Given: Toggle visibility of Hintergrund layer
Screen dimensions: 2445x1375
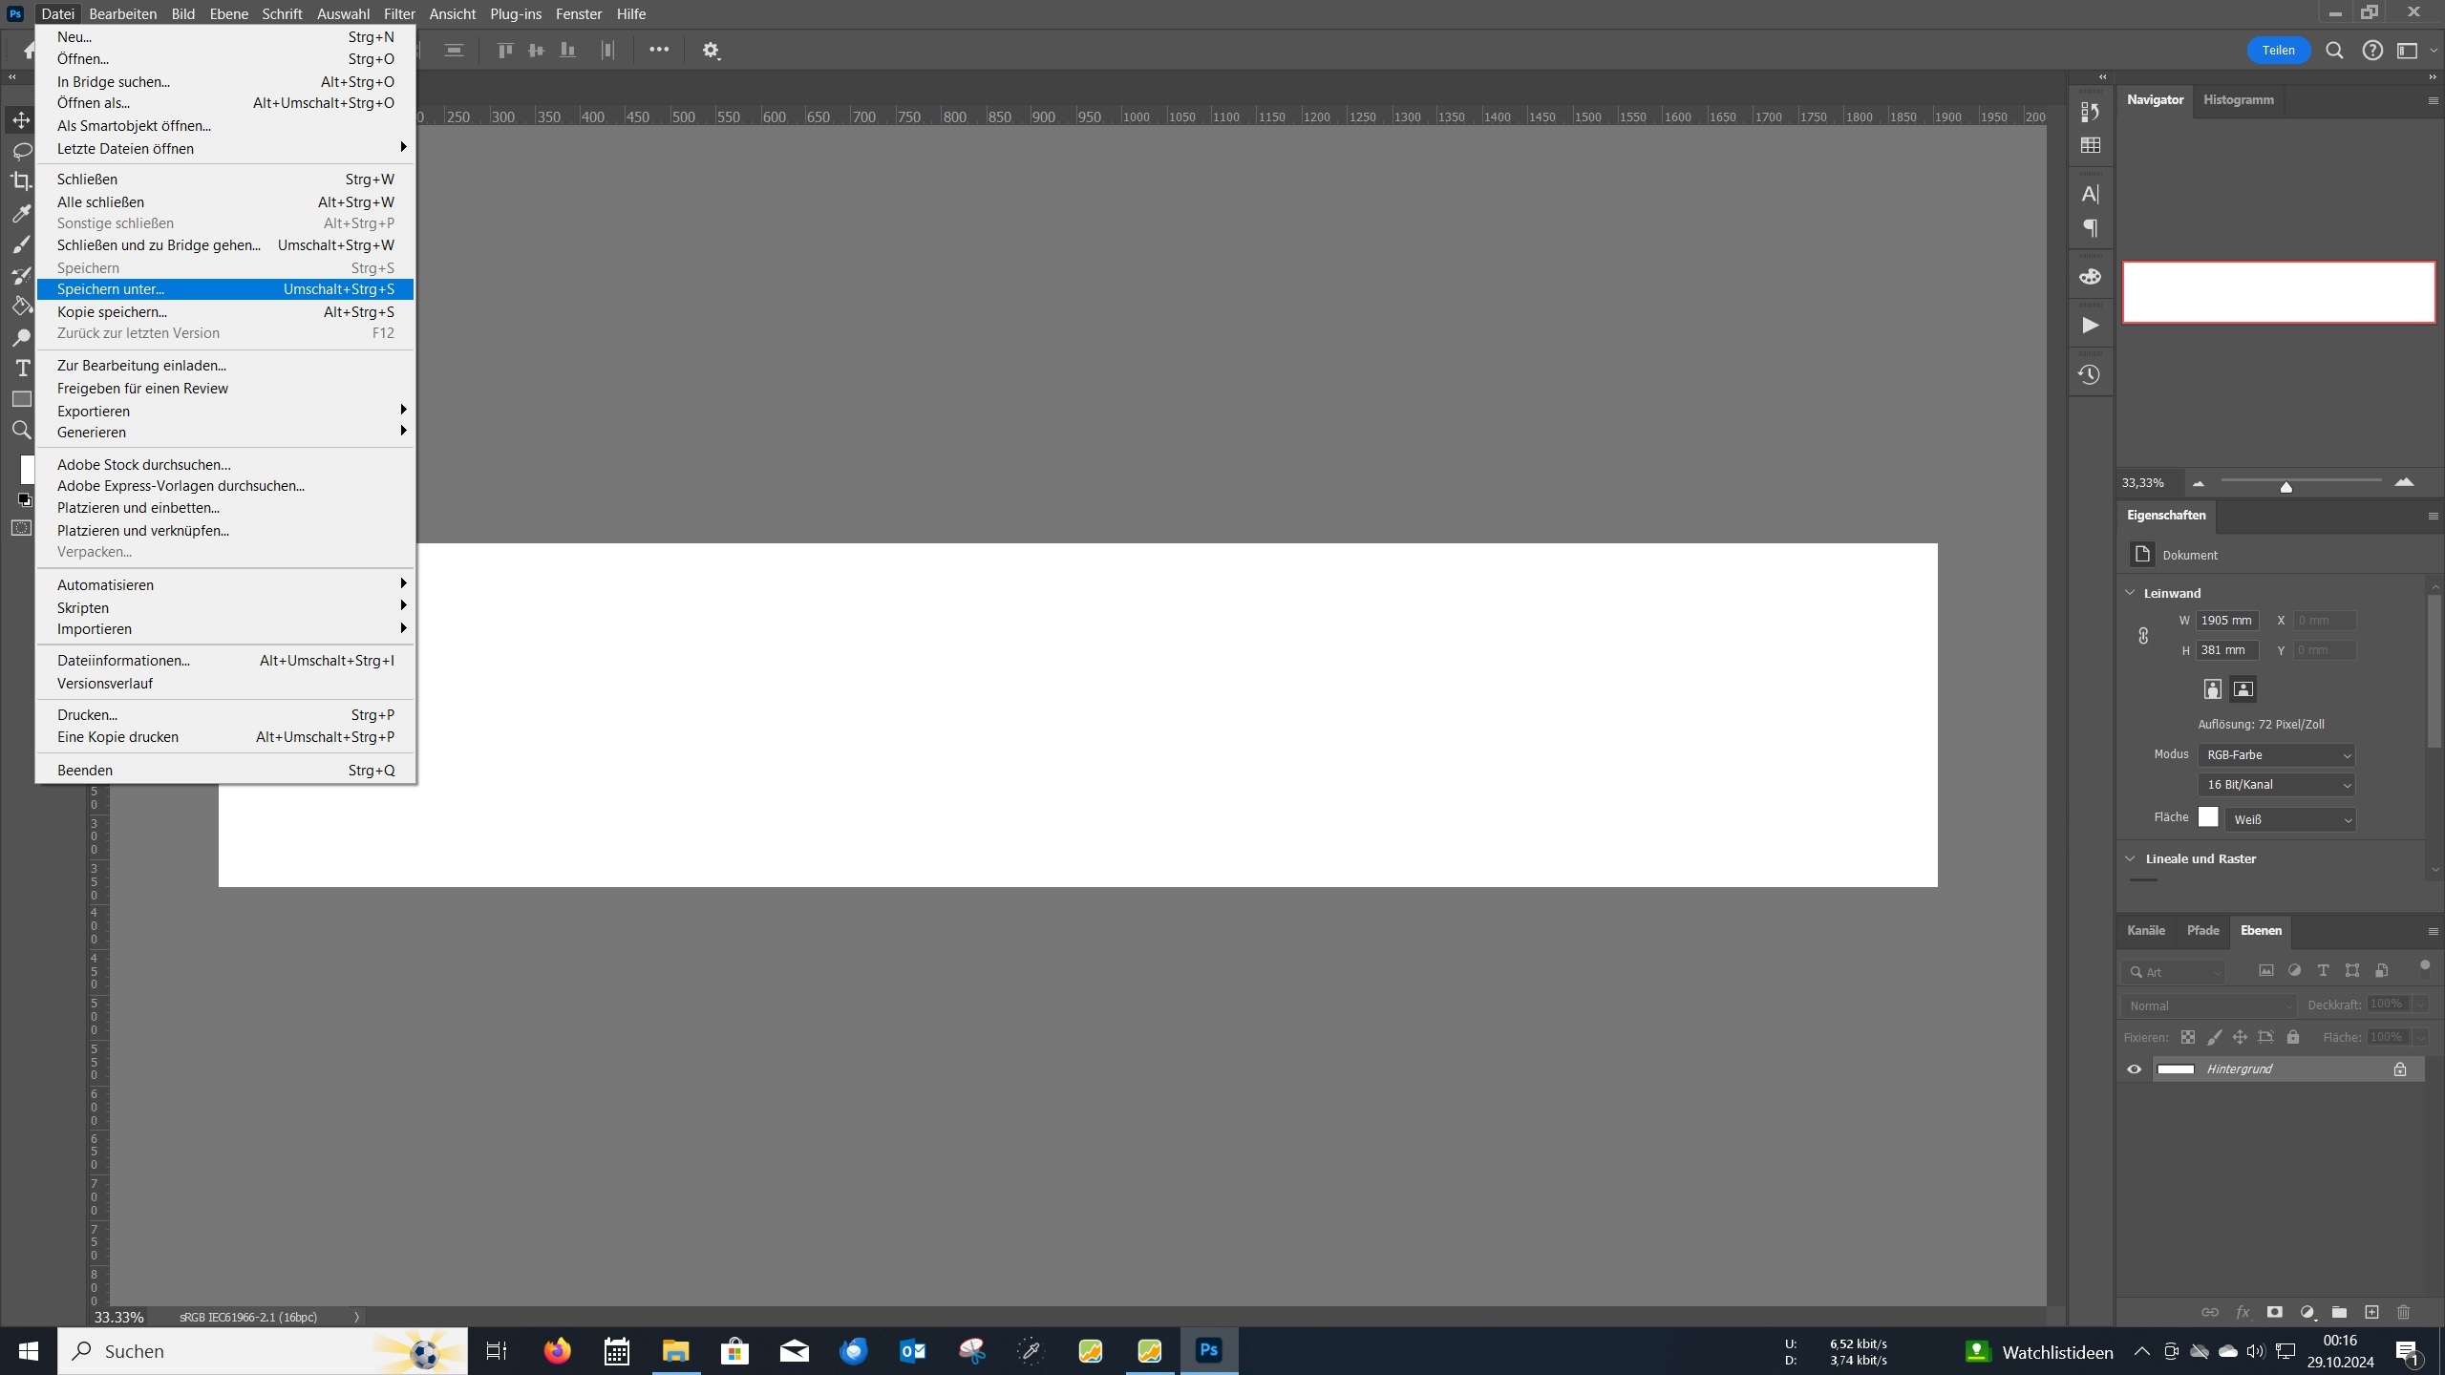Looking at the screenshot, I should pos(2133,1069).
